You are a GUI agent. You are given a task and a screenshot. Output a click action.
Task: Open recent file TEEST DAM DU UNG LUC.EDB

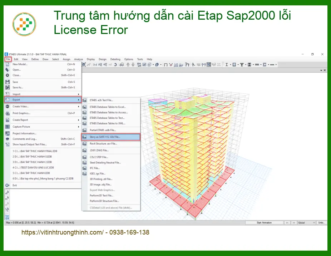pyautogui.click(x=43, y=168)
